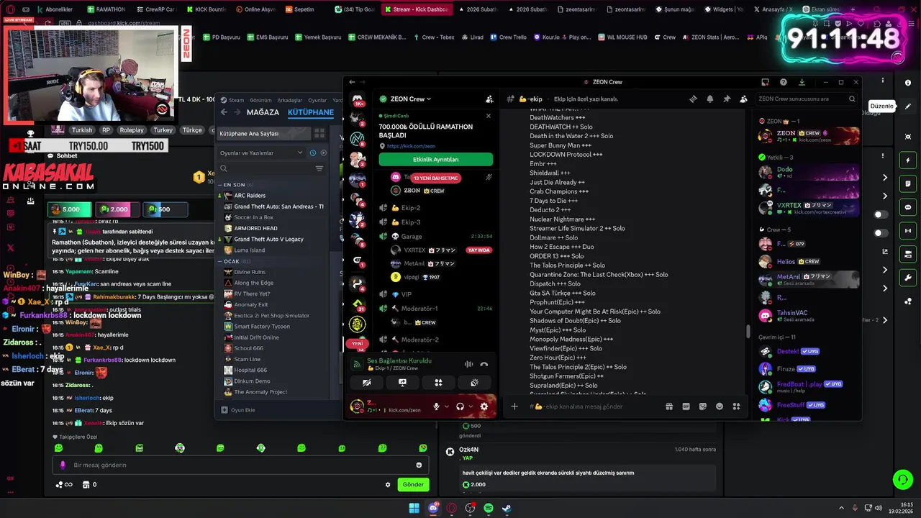Focus Discord ZEON Crew server search field

point(806,99)
